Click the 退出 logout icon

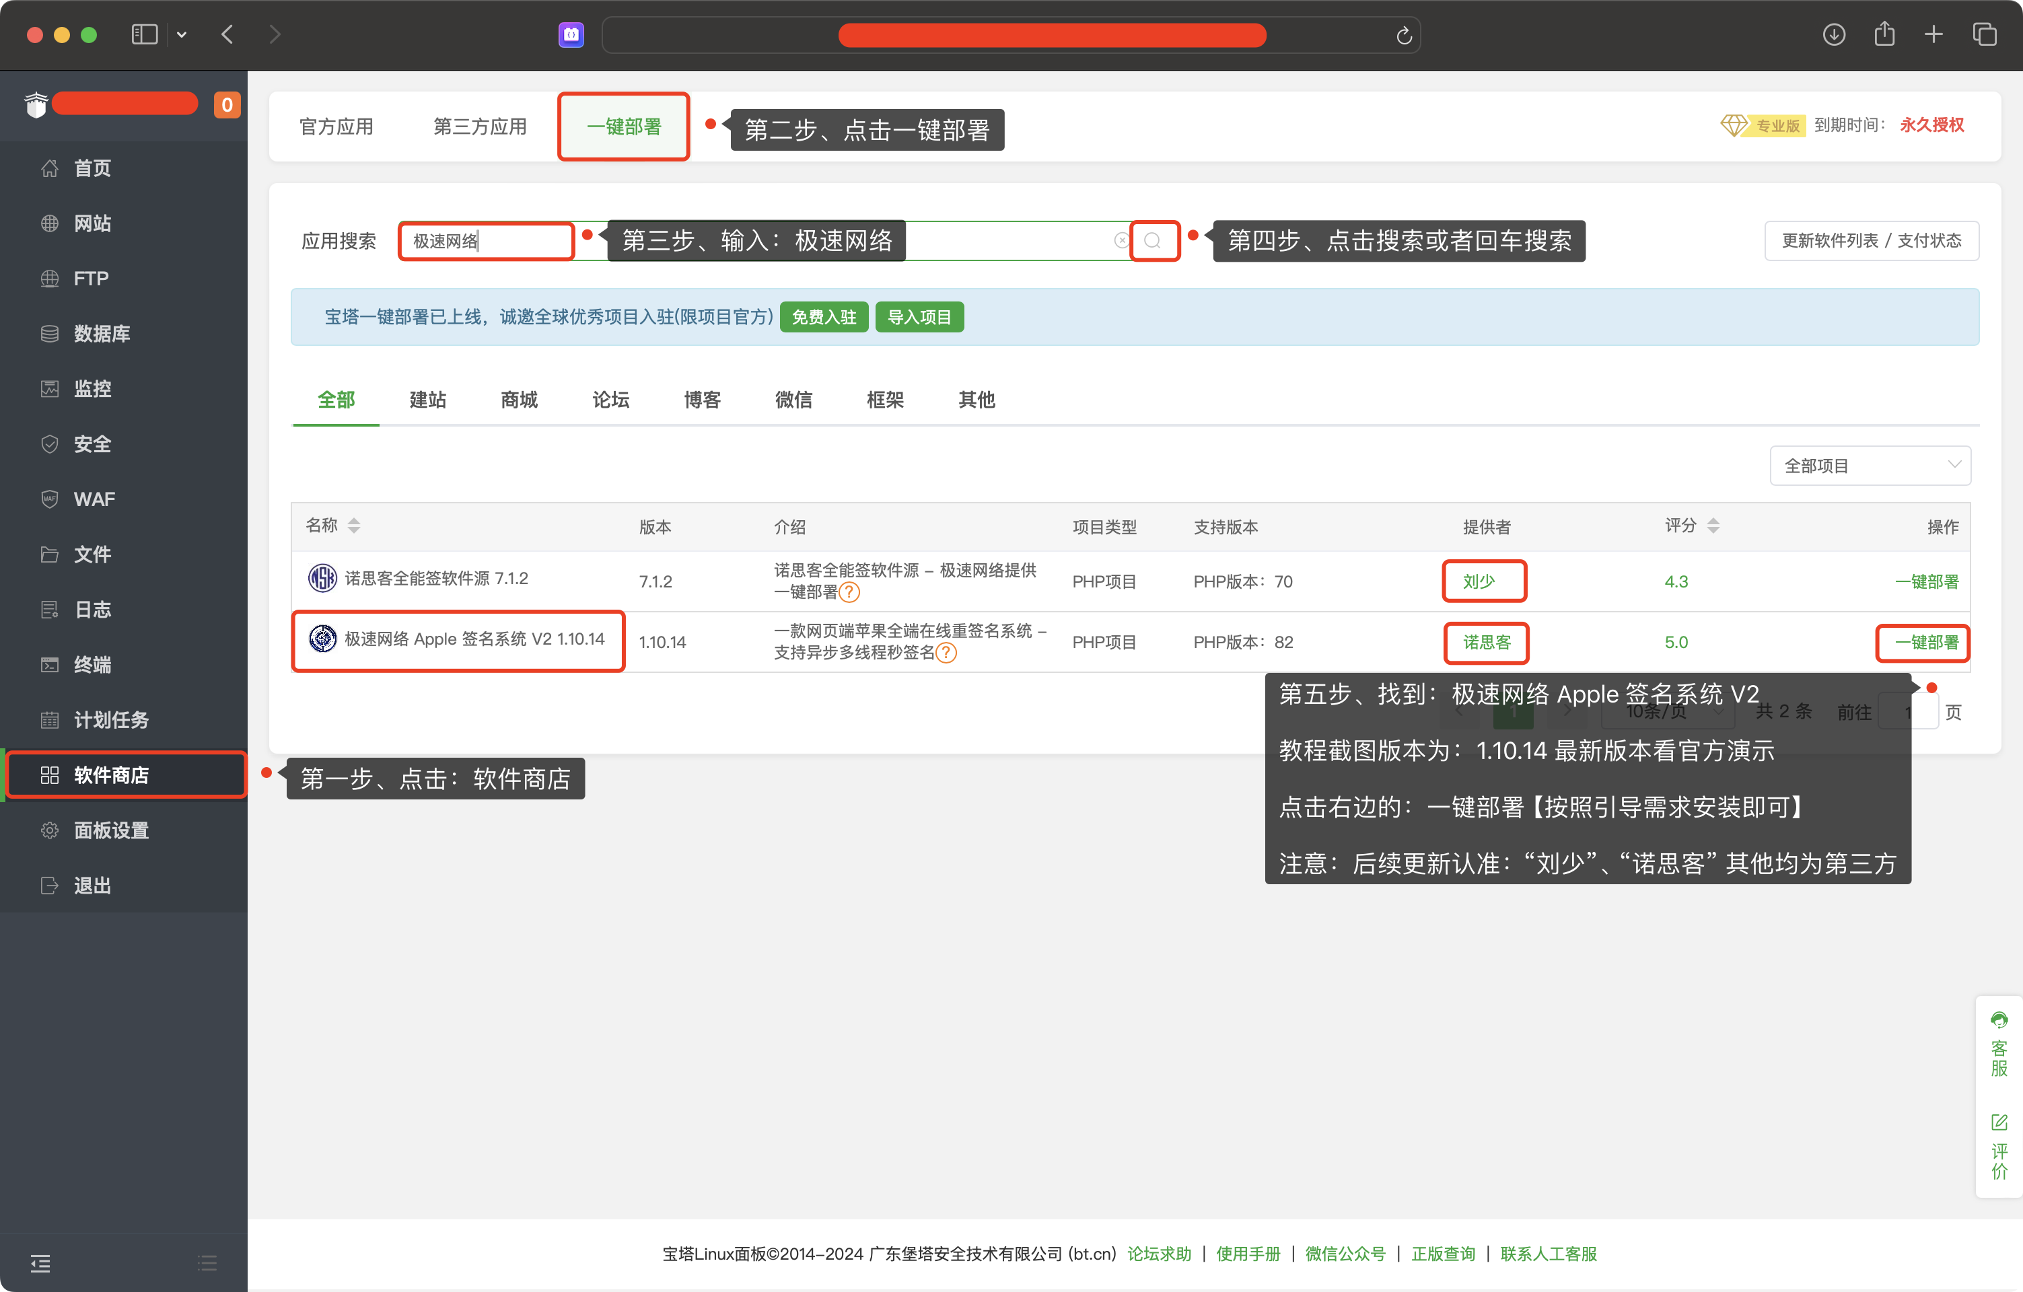click(x=50, y=886)
